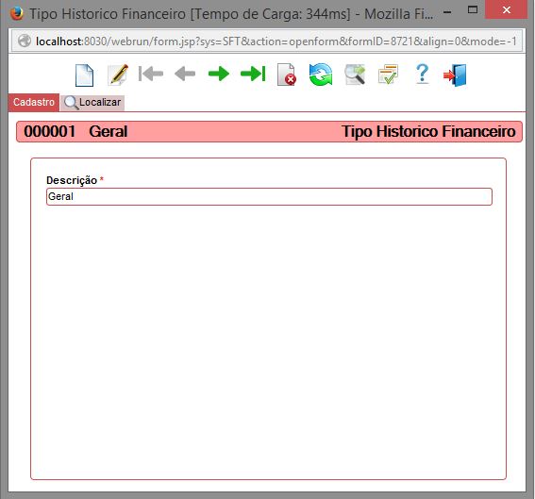Open help question mark icon
535x499 pixels.
pyautogui.click(x=423, y=74)
